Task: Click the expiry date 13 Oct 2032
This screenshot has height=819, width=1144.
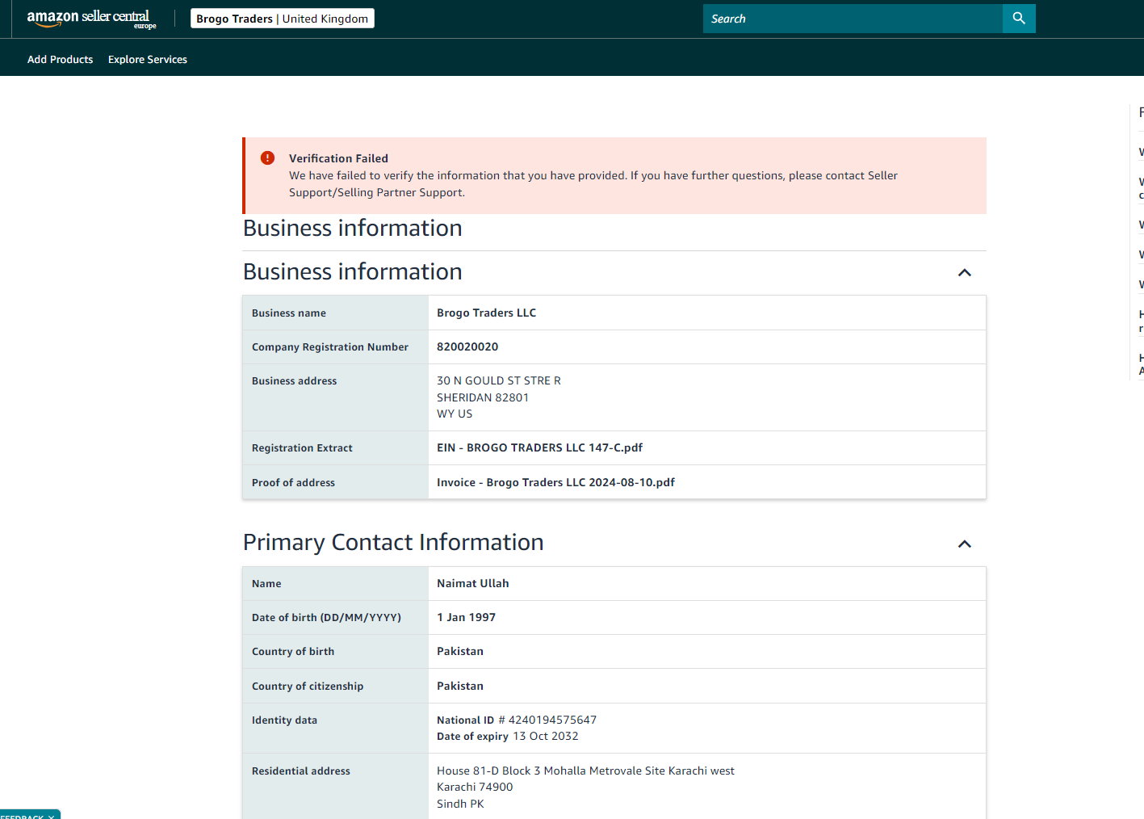Action: point(546,736)
